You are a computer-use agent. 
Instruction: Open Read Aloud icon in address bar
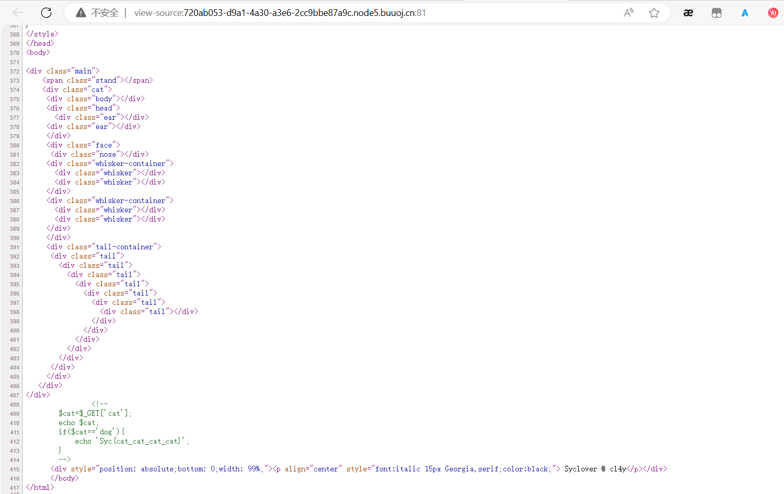629,13
